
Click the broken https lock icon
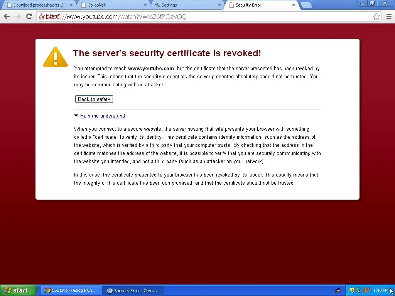42,17
